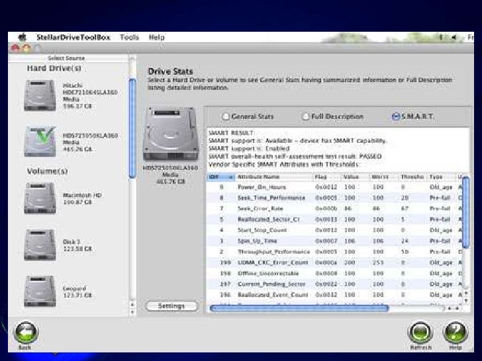Click the Seek_Time_Performance attribute row
This screenshot has height=361, width=482.
point(334,198)
